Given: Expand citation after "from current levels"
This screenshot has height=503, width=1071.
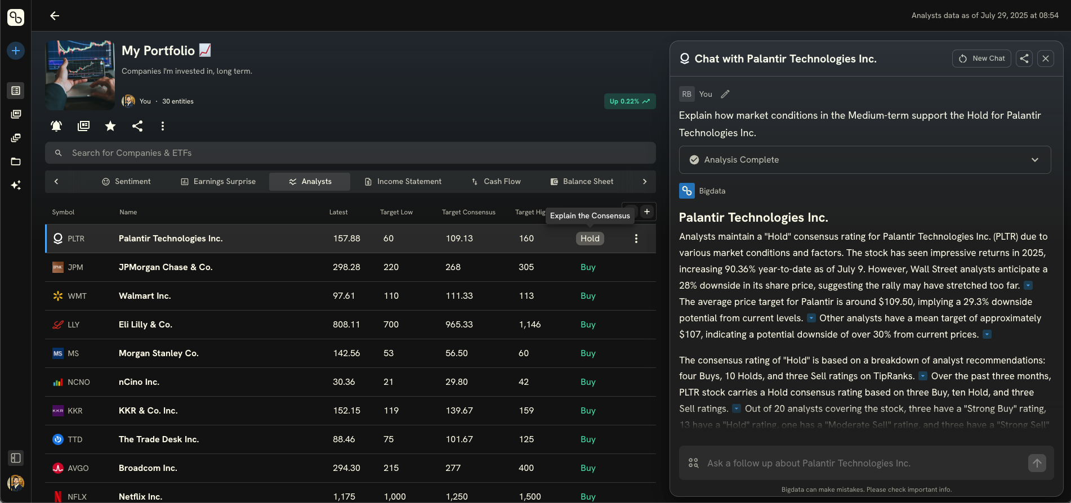Looking at the screenshot, I should (x=811, y=318).
